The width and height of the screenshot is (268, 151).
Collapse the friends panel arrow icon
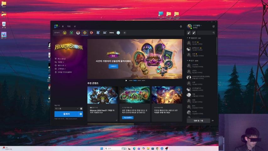[213, 121]
